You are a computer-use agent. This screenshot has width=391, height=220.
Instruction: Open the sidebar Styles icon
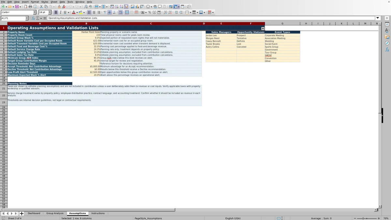coord(387,31)
